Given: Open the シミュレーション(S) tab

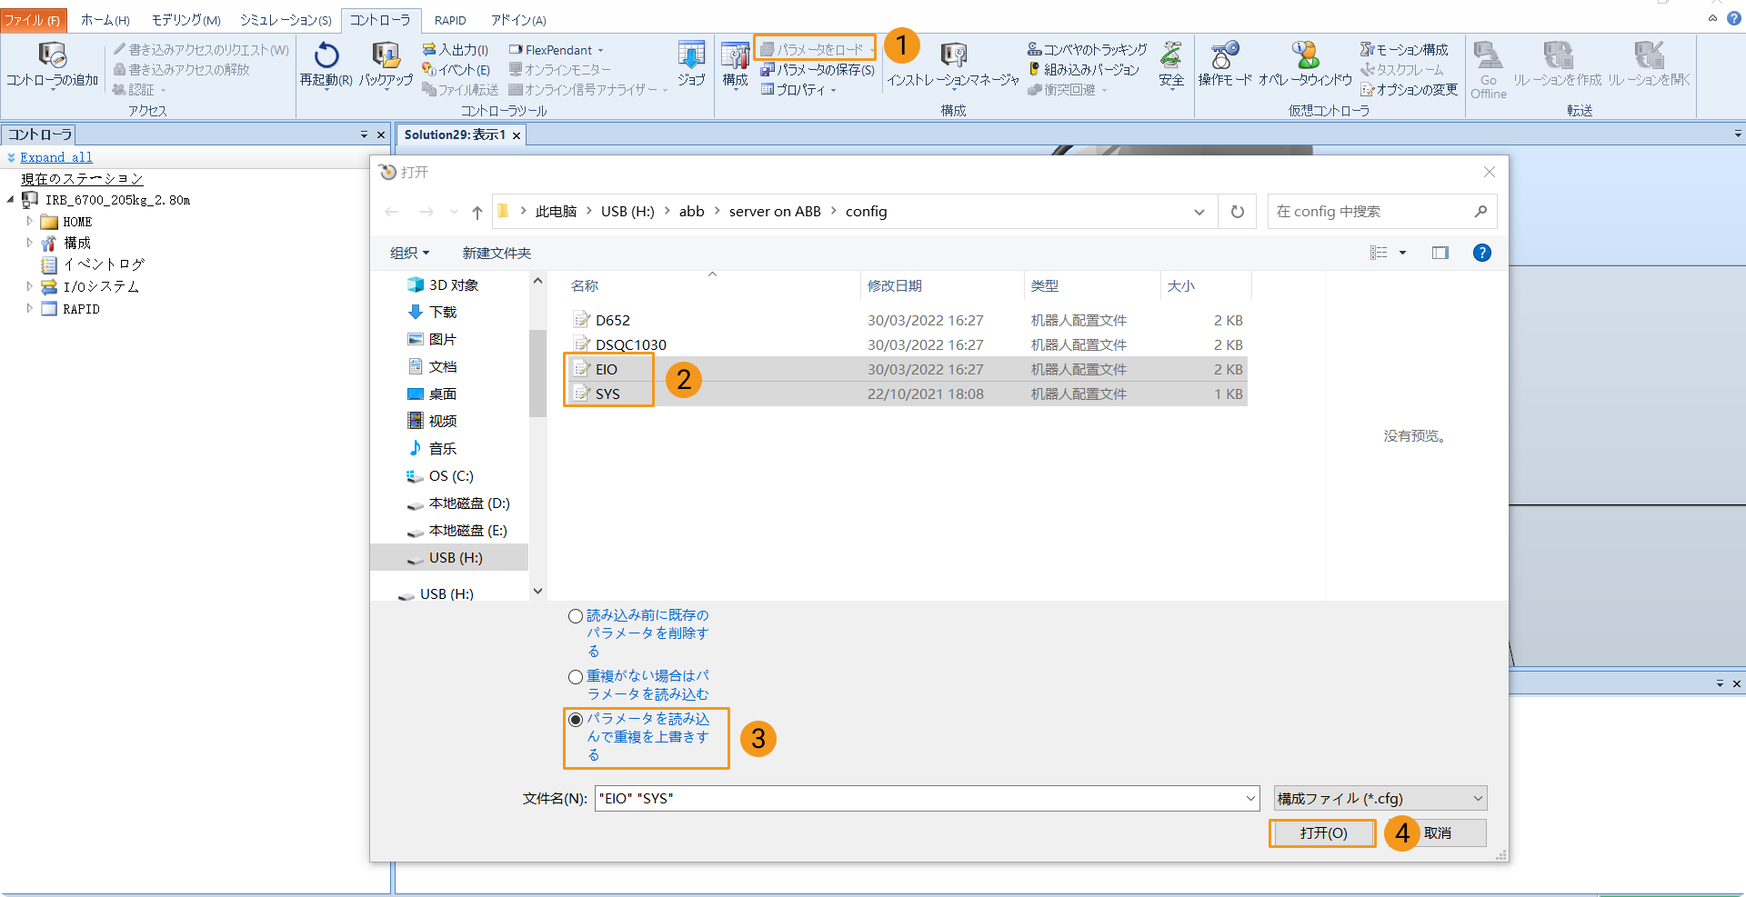Looking at the screenshot, I should 286,20.
